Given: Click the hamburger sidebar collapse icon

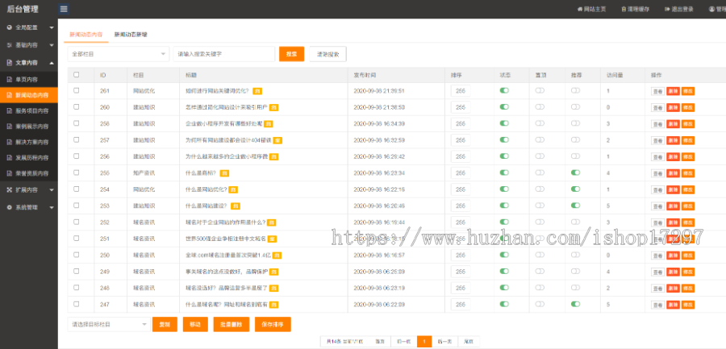Looking at the screenshot, I should click(64, 9).
